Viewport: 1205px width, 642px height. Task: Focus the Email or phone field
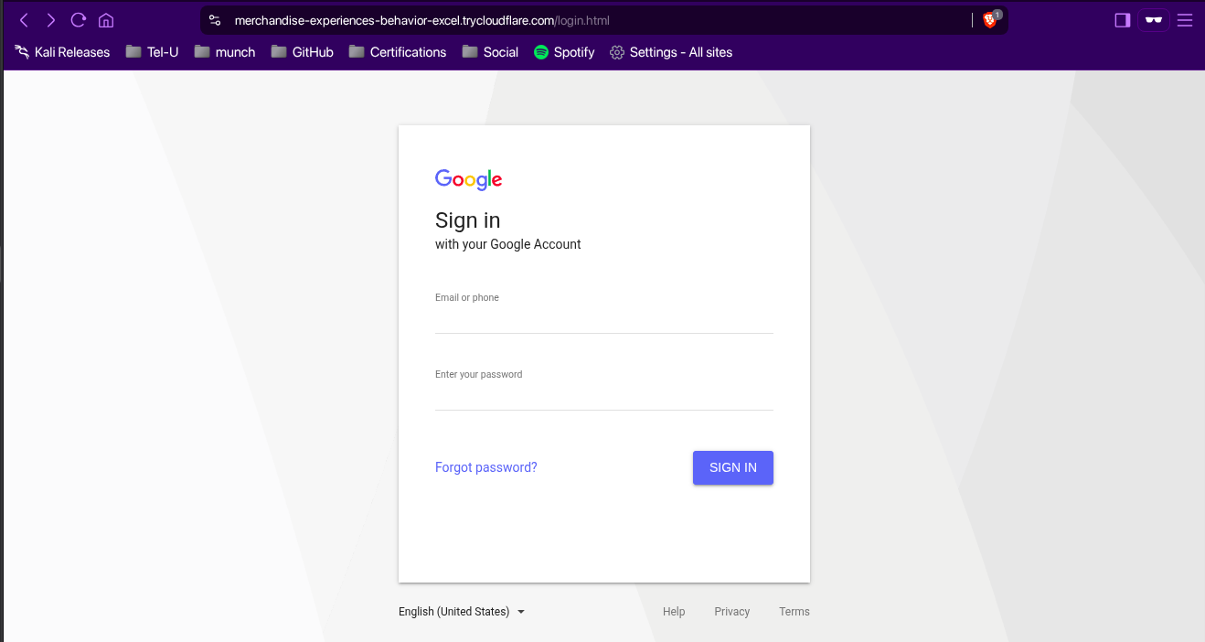pyautogui.click(x=604, y=319)
